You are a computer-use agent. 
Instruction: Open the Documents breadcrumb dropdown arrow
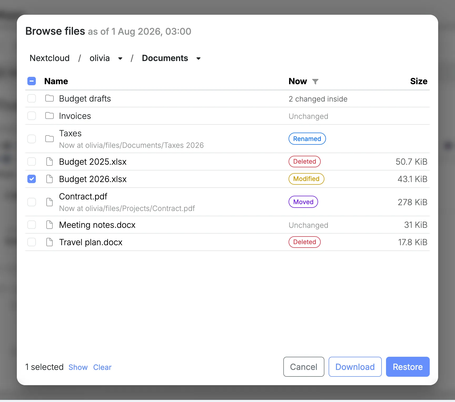(x=199, y=58)
